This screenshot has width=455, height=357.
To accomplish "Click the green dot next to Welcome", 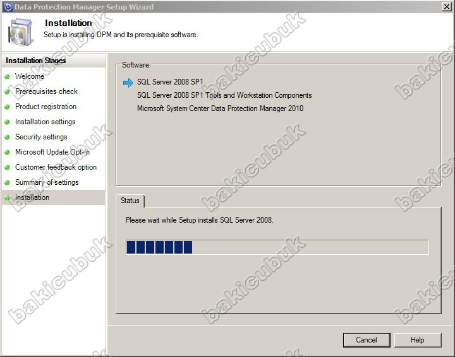I will pyautogui.click(x=7, y=77).
